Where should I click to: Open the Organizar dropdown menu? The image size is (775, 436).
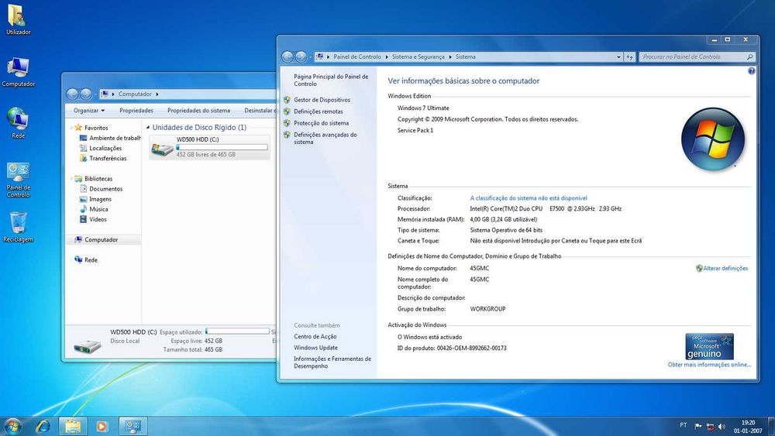(x=88, y=111)
